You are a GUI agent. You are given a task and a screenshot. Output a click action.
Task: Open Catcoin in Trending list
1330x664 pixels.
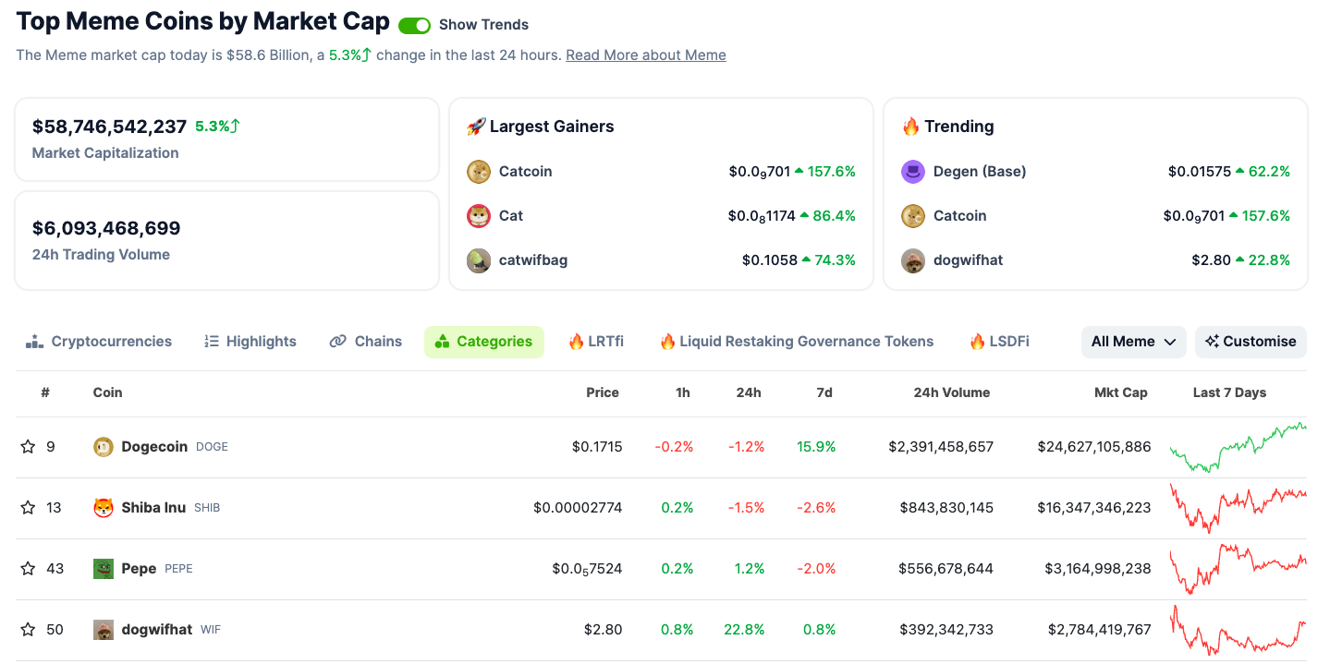(x=960, y=216)
